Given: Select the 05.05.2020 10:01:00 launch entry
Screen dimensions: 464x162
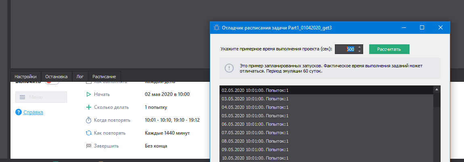Looking at the screenshot, I should (x=255, y=116).
